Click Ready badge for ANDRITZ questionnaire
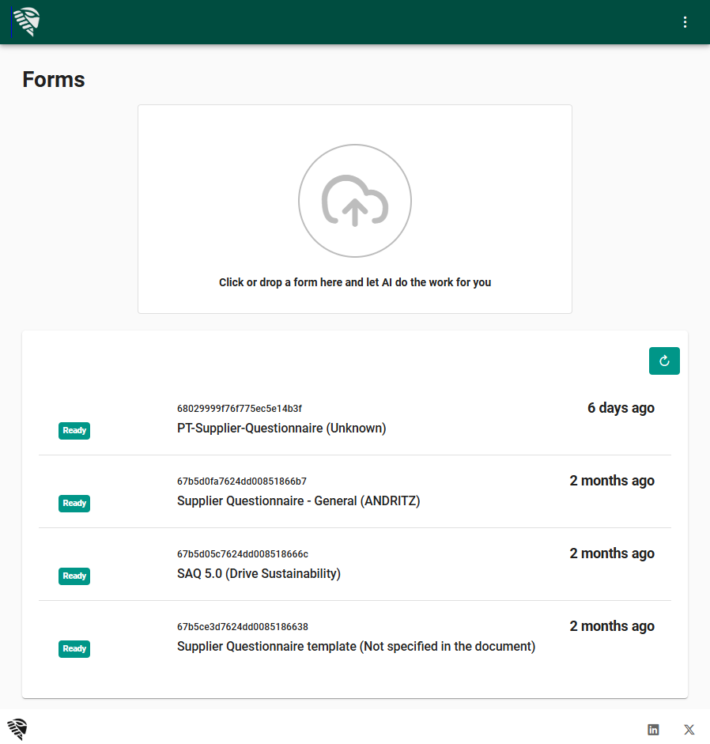This screenshot has width=710, height=744. click(x=74, y=504)
